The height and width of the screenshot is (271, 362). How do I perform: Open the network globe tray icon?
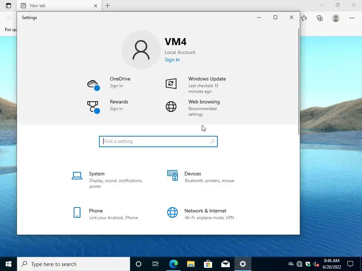(x=299, y=264)
